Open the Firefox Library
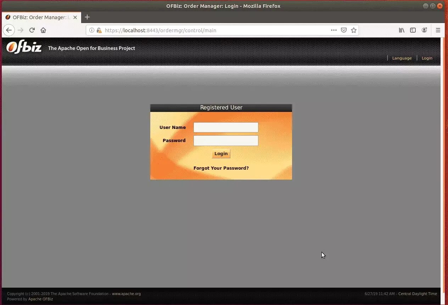This screenshot has width=448, height=305. [402, 30]
